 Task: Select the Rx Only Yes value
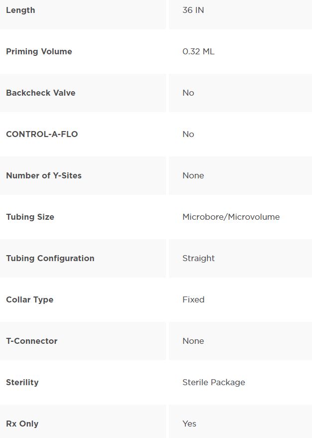pos(189,424)
